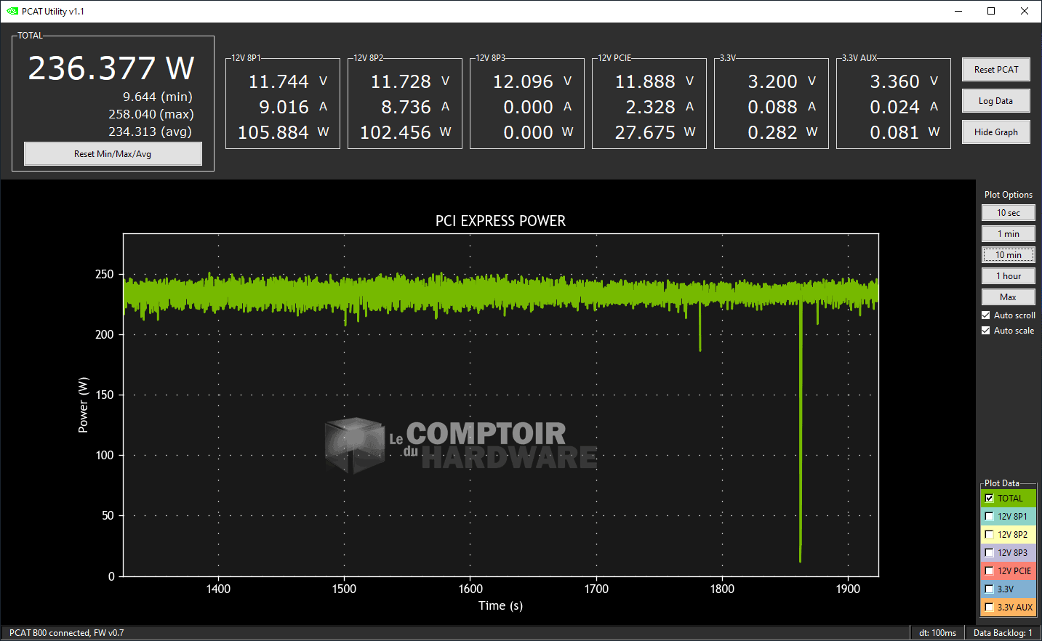Enable 3.3V plot data checkbox
The width and height of the screenshot is (1042, 641).
(x=989, y=589)
